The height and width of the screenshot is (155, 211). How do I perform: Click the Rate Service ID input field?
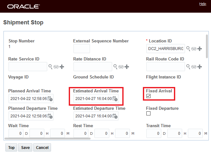tap(28, 67)
